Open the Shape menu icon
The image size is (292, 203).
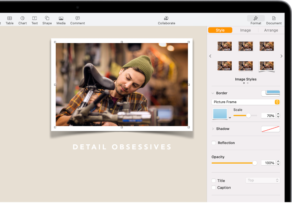click(47, 18)
